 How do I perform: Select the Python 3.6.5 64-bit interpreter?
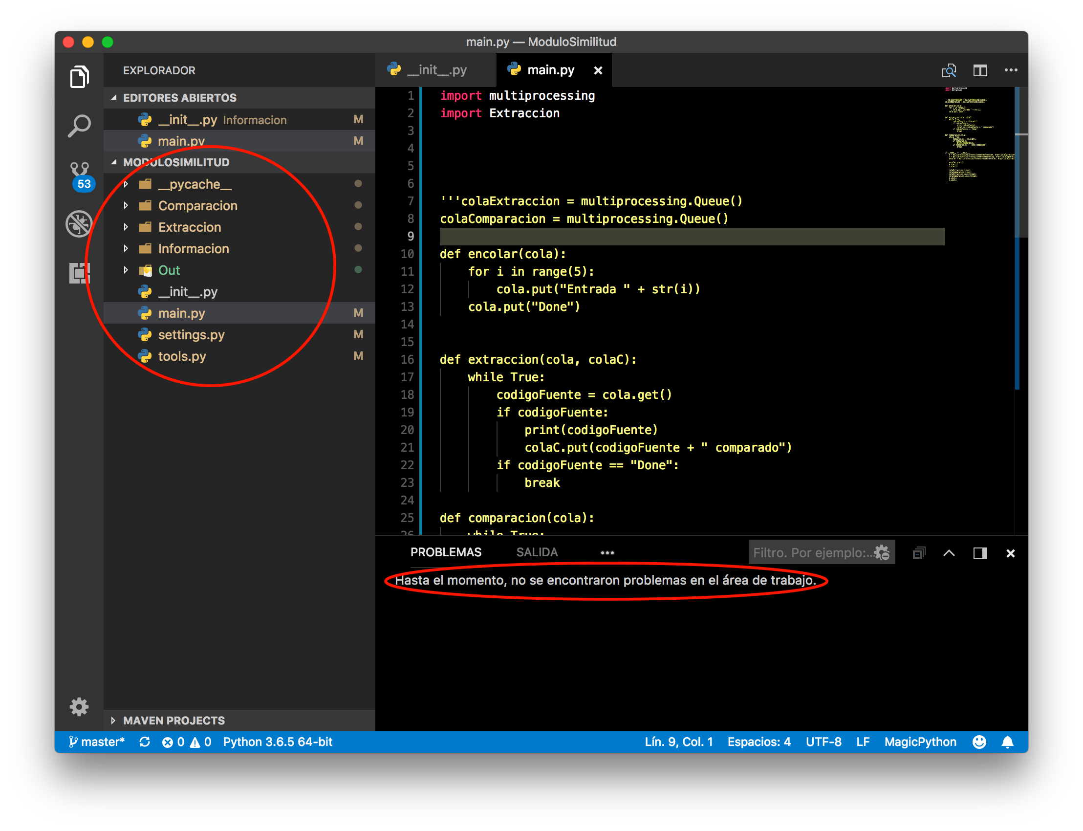click(278, 742)
